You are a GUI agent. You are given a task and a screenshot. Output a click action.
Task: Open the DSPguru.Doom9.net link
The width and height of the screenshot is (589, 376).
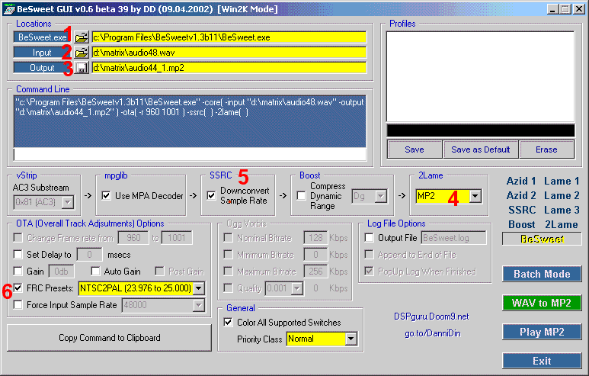431,317
